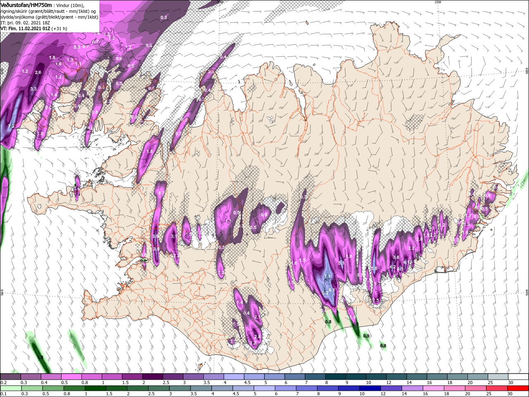Select the 0.2 label in the snow legend row
This screenshot has width=529, height=397.
[3, 383]
